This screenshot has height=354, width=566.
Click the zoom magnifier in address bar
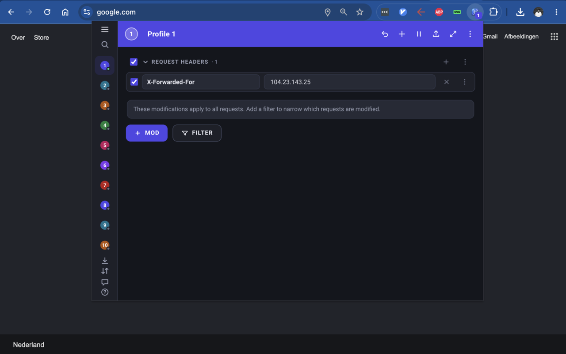point(344,12)
